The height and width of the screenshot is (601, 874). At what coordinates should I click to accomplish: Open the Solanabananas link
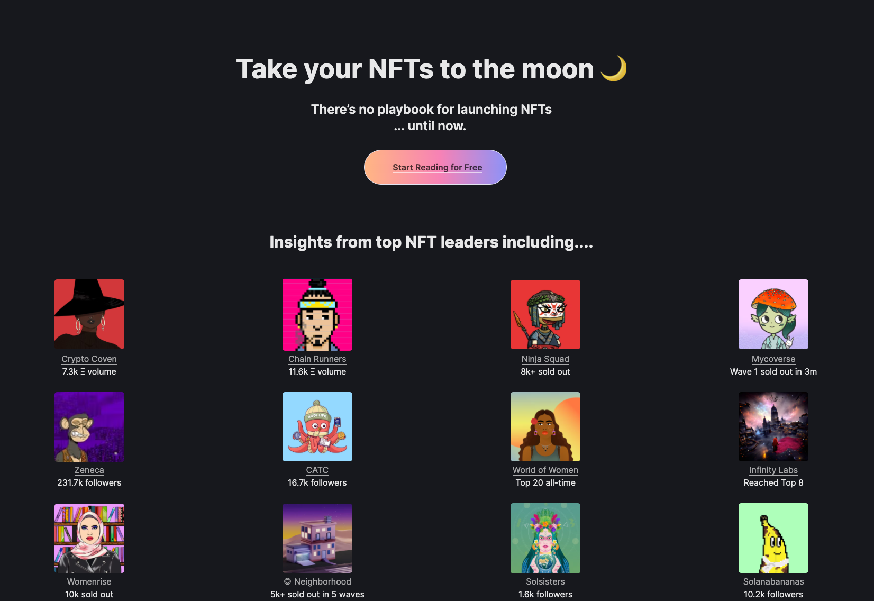click(x=773, y=581)
